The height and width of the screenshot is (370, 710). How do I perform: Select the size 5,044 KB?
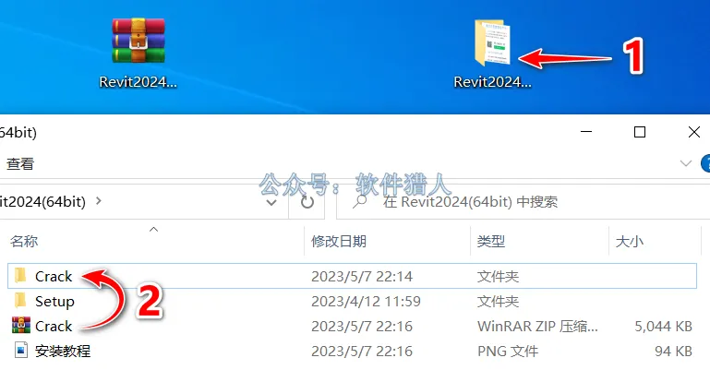tap(663, 326)
